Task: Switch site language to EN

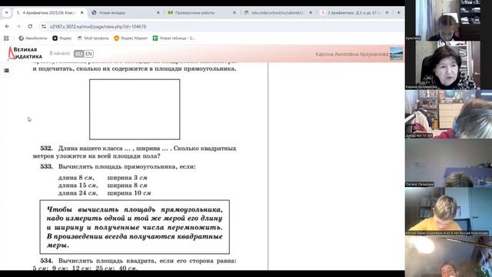Action: click(89, 54)
